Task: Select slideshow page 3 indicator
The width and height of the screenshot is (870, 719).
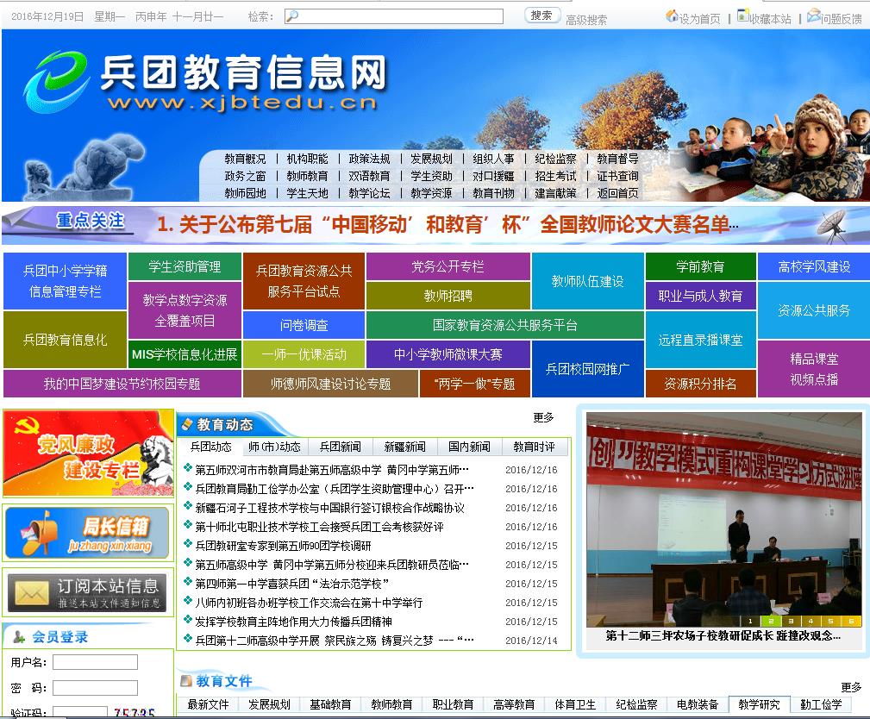Action: [791, 622]
